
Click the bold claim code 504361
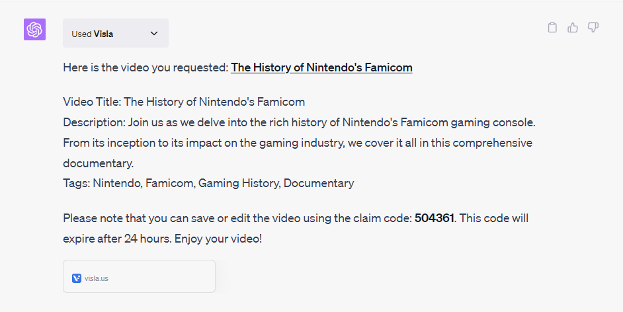pos(434,218)
